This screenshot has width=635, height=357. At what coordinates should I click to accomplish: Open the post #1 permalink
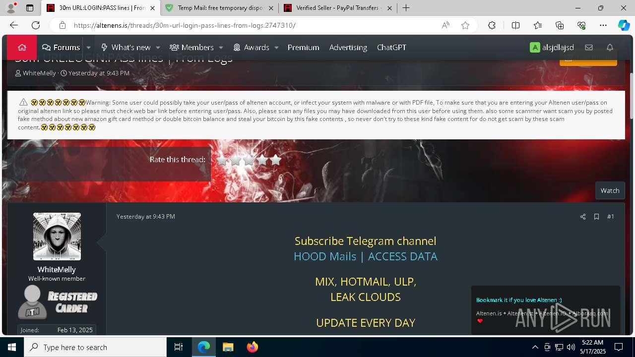(611, 217)
